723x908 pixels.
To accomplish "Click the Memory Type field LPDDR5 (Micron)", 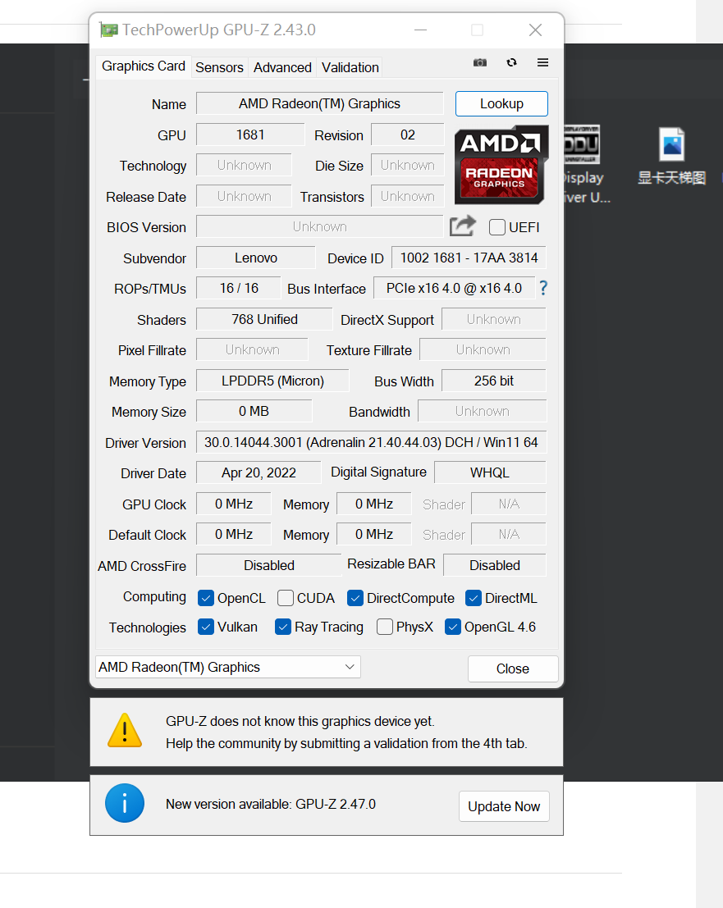I will click(x=272, y=381).
